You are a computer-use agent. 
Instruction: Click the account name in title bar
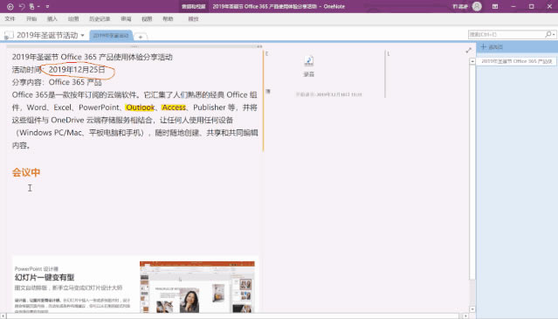(460, 6)
